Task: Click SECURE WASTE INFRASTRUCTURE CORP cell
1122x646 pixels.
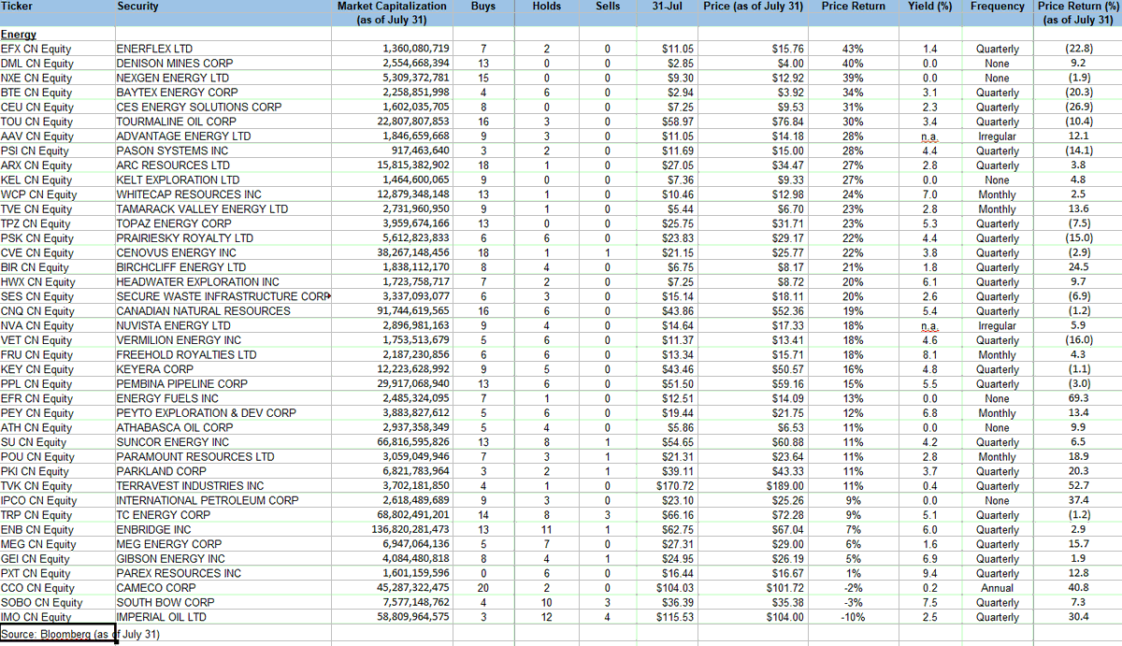Action: pyautogui.click(x=223, y=296)
